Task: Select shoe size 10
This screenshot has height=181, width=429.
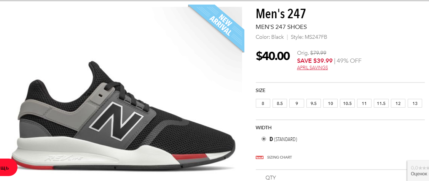Action: tap(330, 103)
